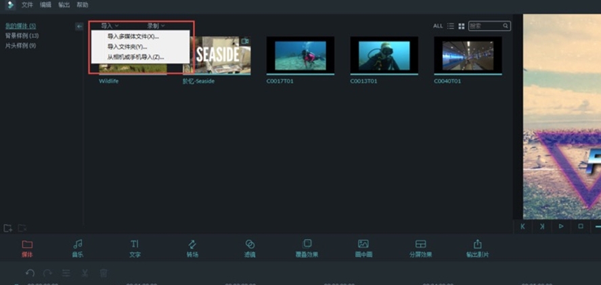Image resolution: width=601 pixels, height=285 pixels.
Task: Open the 滤镜 (Filters) panel
Action: pyautogui.click(x=250, y=244)
